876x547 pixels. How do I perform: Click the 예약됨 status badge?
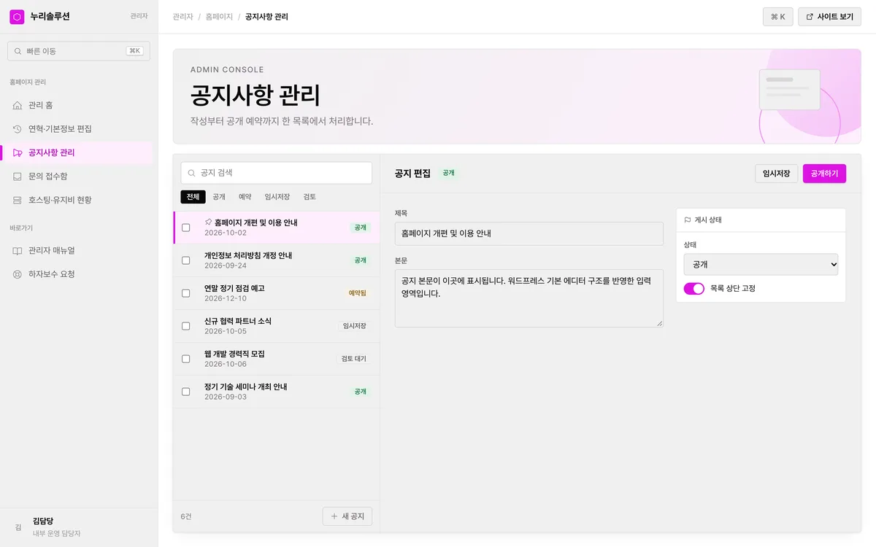click(357, 293)
